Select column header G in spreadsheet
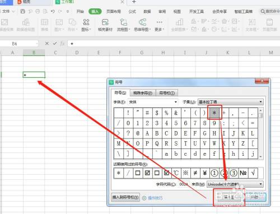 pyautogui.click(x=142, y=53)
